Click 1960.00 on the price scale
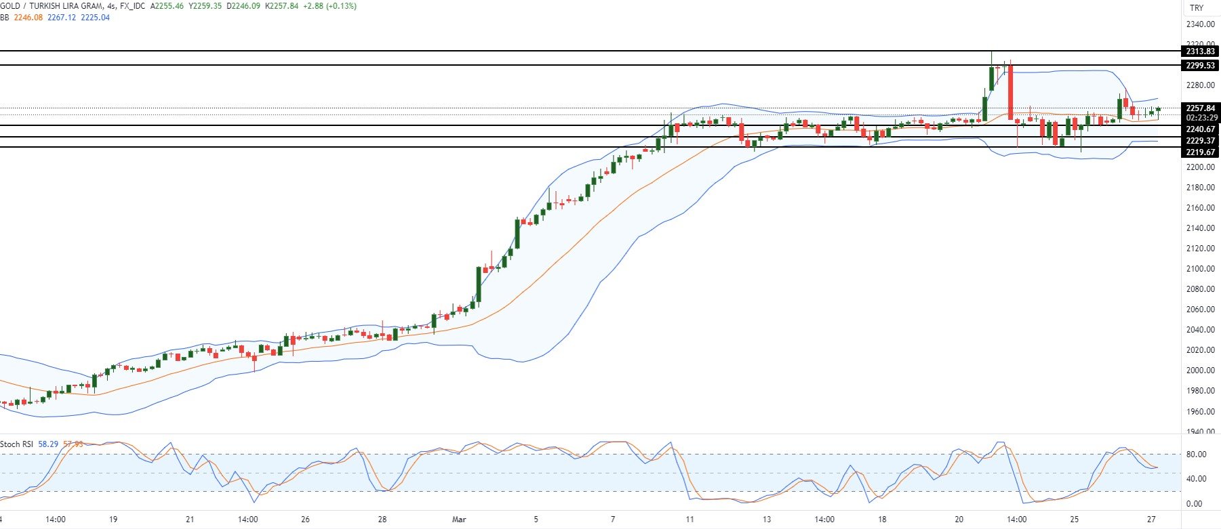 click(x=1200, y=412)
